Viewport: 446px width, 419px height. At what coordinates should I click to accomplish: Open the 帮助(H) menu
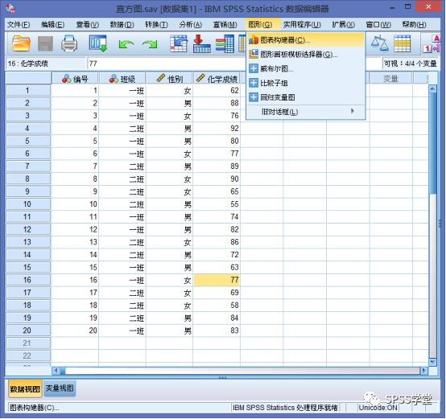click(x=414, y=25)
